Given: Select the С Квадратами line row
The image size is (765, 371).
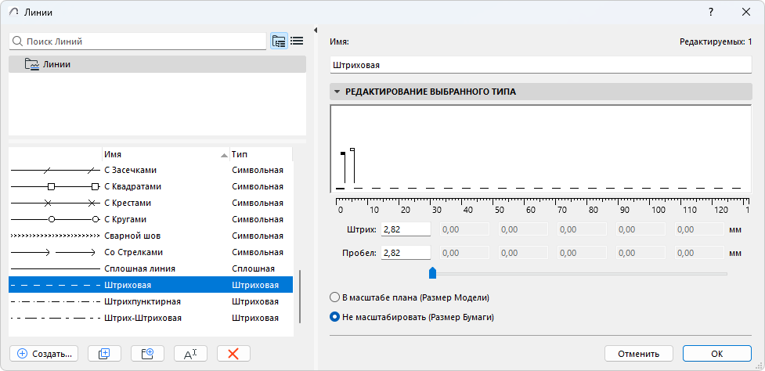Looking at the screenshot, I should pyautogui.click(x=151, y=187).
